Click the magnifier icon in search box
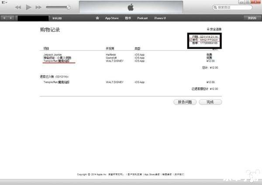 coord(215,7)
